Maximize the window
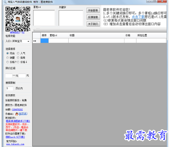This screenshot has height=147, width=170. (155, 1)
